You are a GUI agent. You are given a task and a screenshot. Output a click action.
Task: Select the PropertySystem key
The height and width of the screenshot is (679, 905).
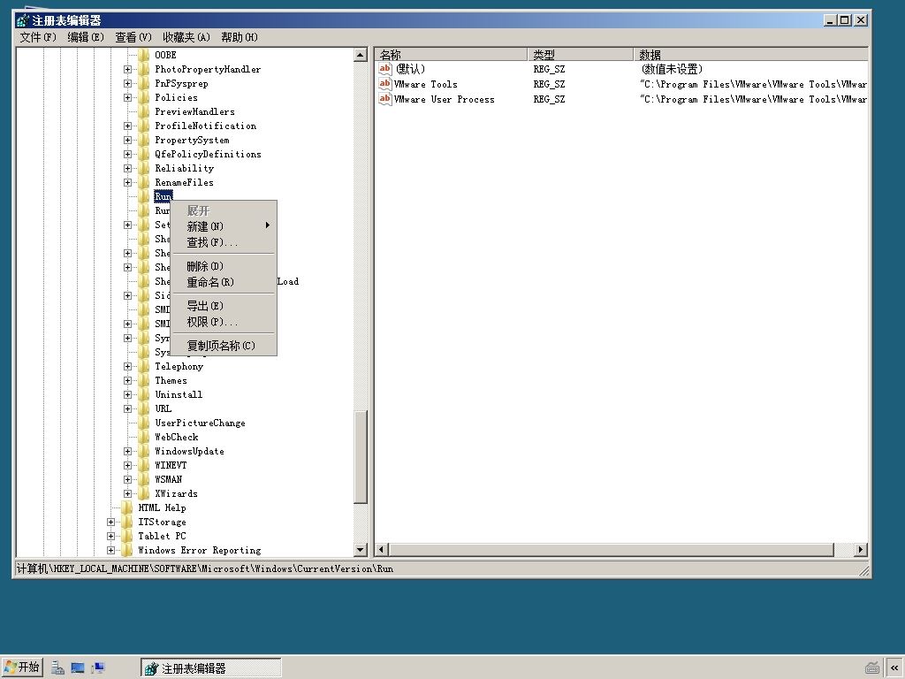coord(192,141)
